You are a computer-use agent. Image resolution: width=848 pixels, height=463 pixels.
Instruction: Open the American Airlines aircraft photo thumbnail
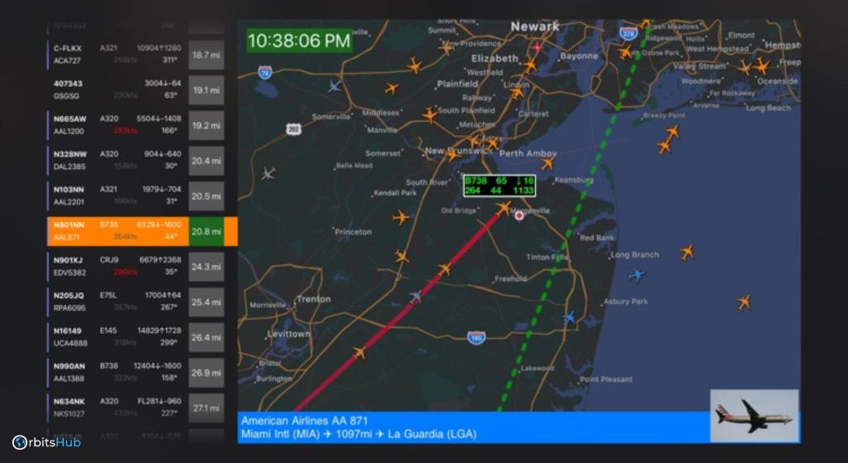754,416
